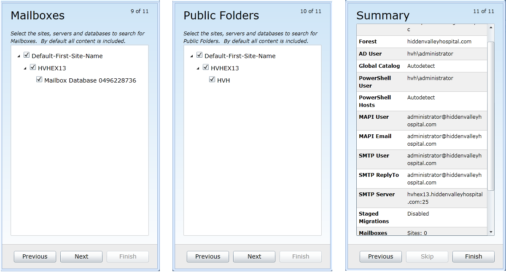Screen dimensions: 506x272
Task: Uncheck the HVH public folder database
Action: (x=212, y=80)
